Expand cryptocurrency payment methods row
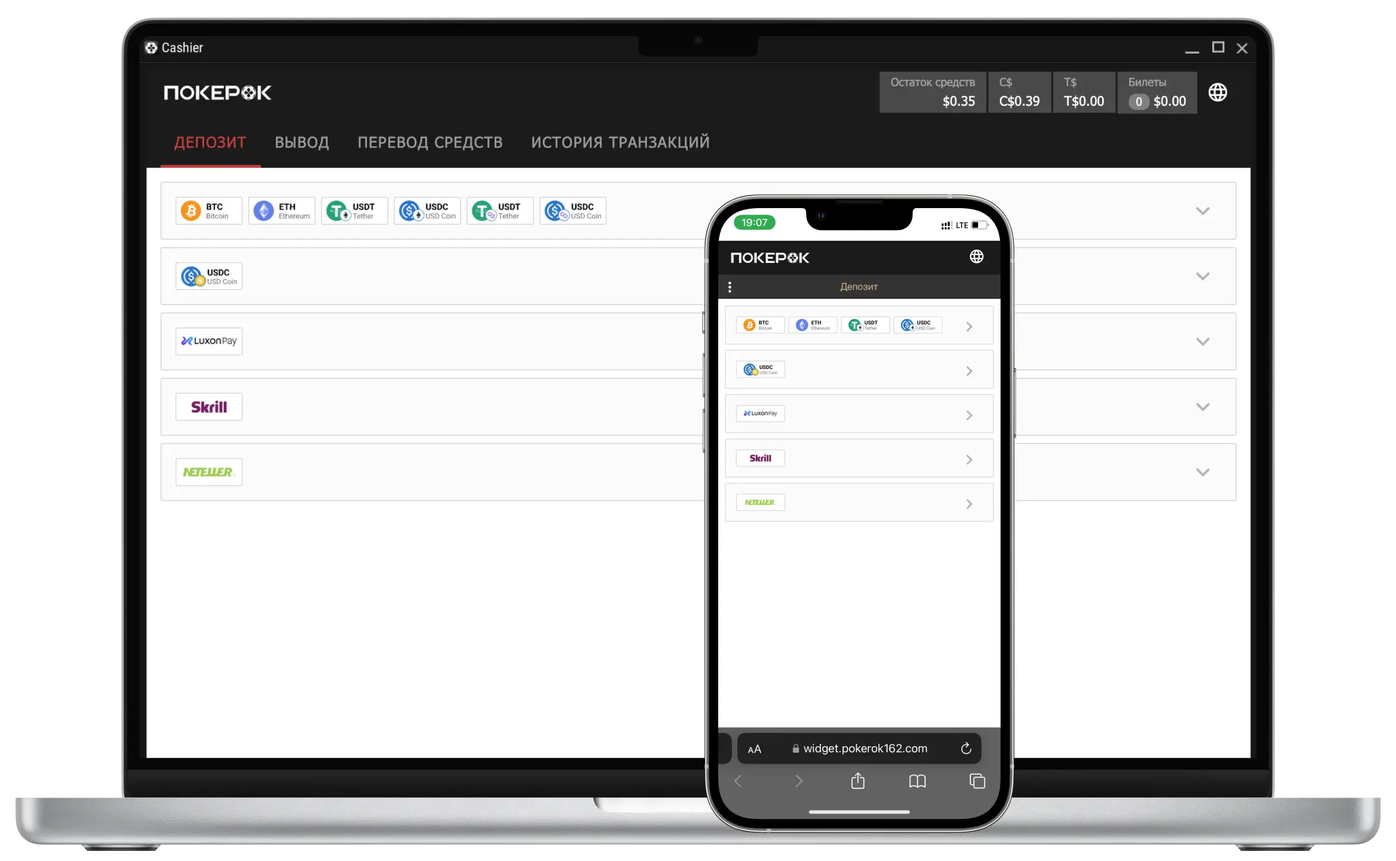Screen dimensions: 1396x861 pyautogui.click(x=1203, y=210)
